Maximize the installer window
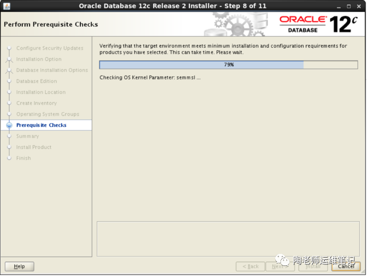367x277 pixels. click(349, 6)
